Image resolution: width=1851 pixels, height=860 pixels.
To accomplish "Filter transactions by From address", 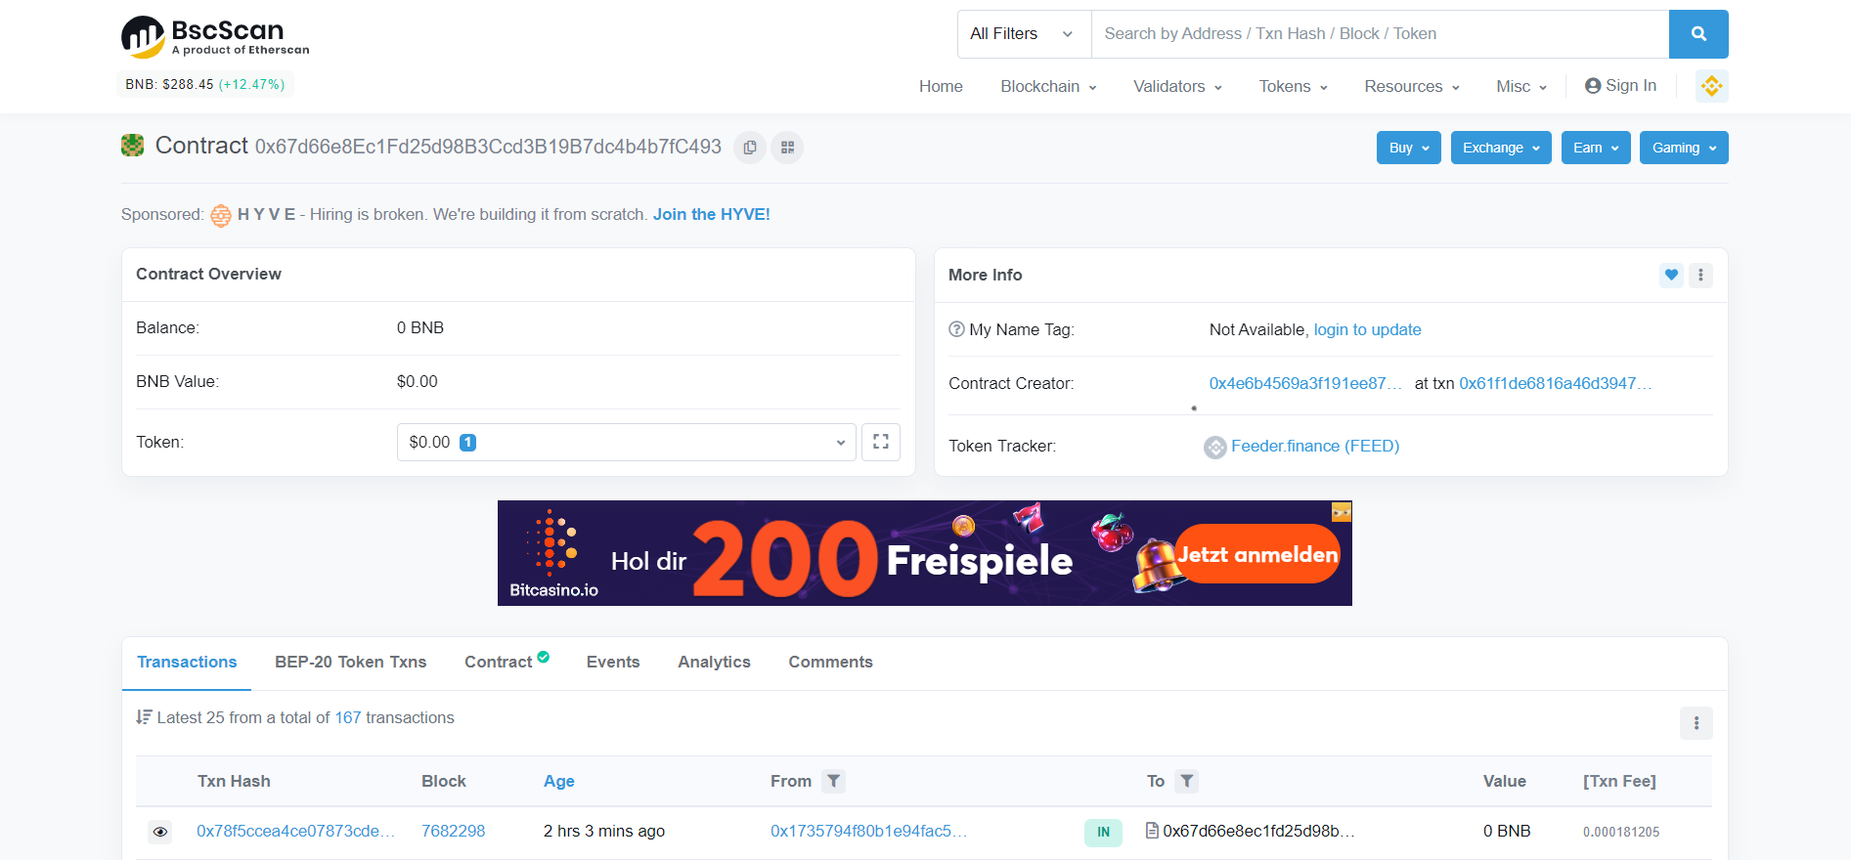I will pyautogui.click(x=833, y=781).
